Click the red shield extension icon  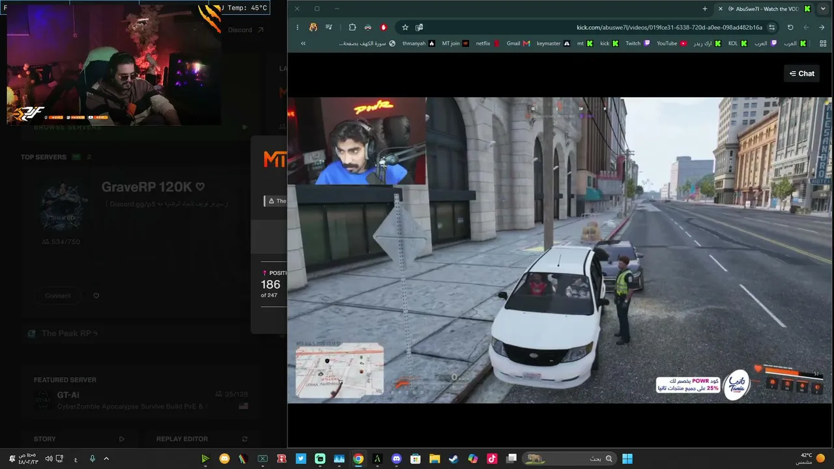[x=384, y=27]
